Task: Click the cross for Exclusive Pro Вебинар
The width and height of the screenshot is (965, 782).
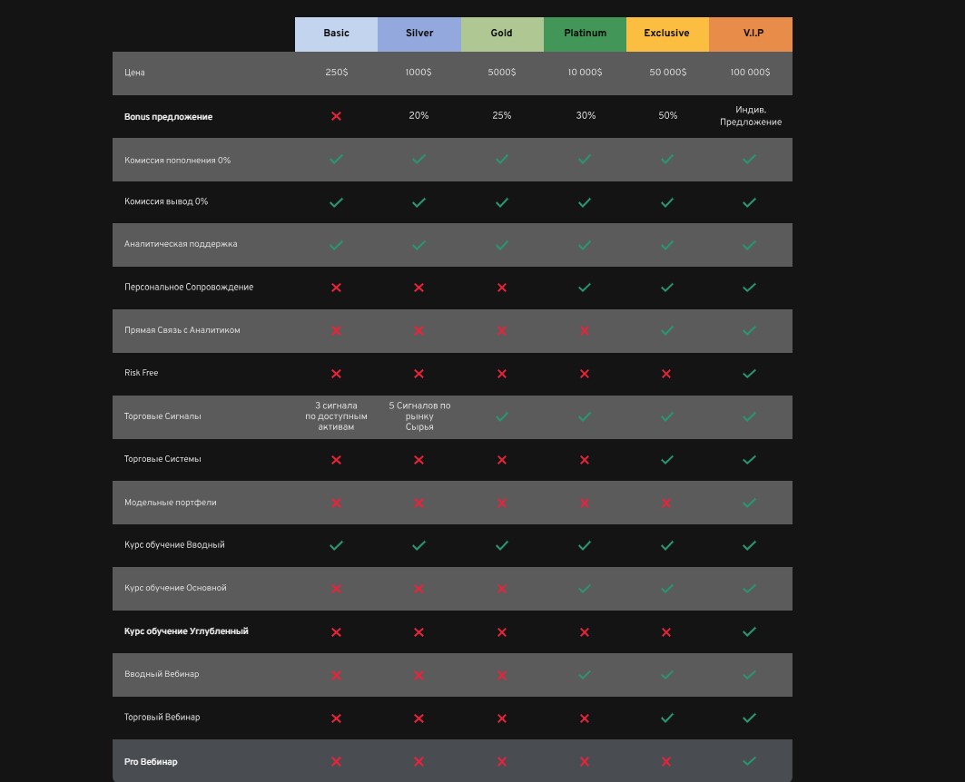Action: [667, 761]
